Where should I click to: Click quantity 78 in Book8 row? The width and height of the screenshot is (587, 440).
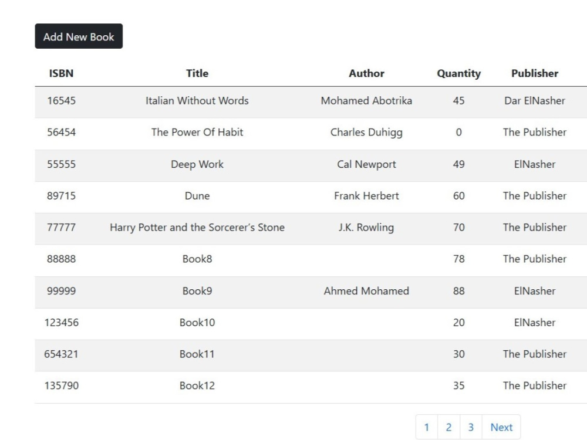458,259
